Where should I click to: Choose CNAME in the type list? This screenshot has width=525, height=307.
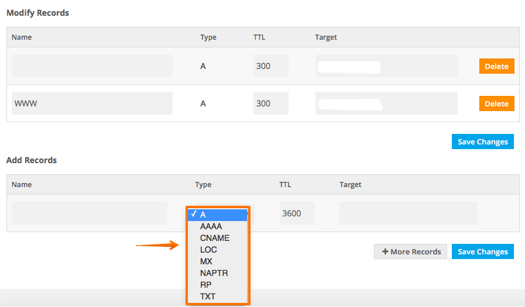point(214,238)
